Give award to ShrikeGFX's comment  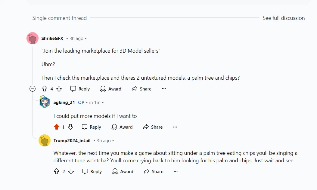click(110, 89)
